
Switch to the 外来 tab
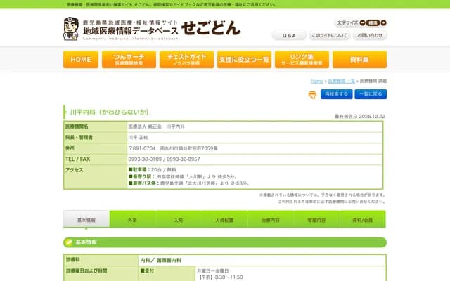tap(132, 220)
